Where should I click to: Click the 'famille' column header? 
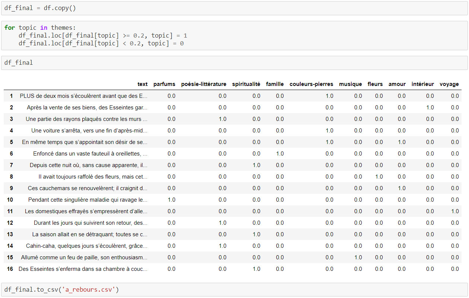click(x=275, y=84)
